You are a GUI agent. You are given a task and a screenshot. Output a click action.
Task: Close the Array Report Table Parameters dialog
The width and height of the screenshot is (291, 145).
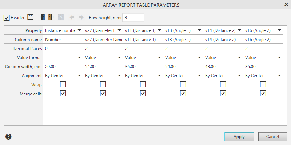tap(286, 4)
